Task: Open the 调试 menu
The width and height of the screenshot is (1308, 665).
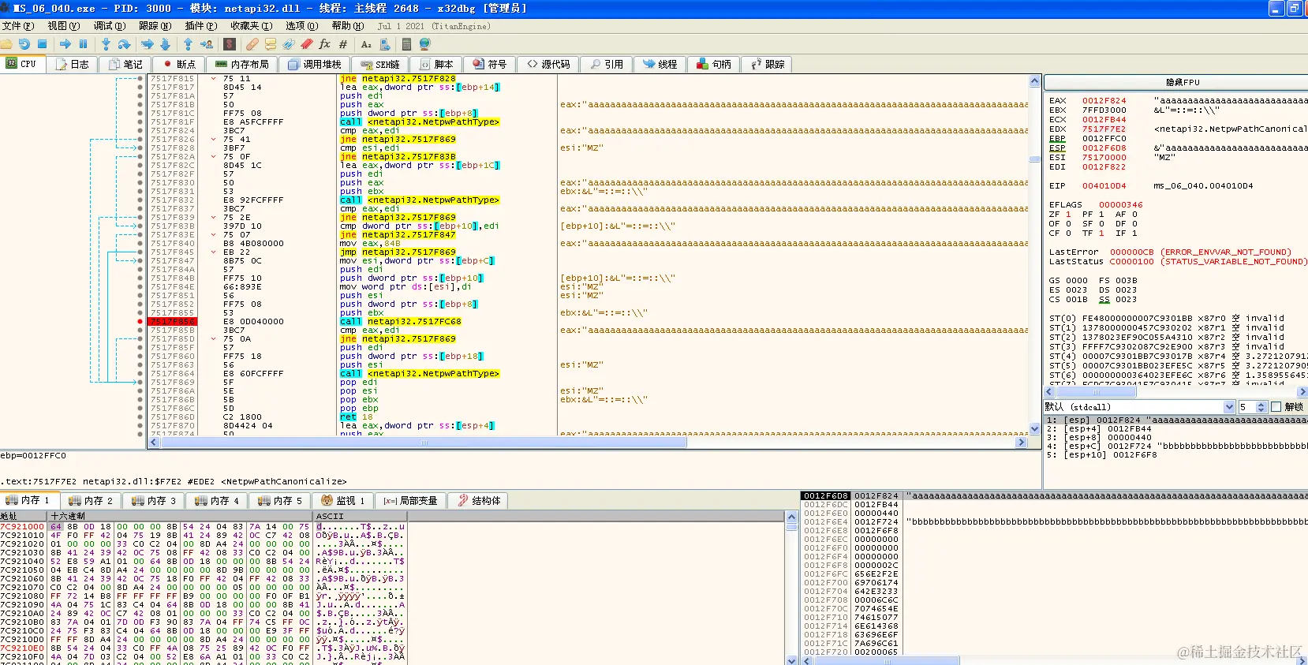Action: coord(110,26)
